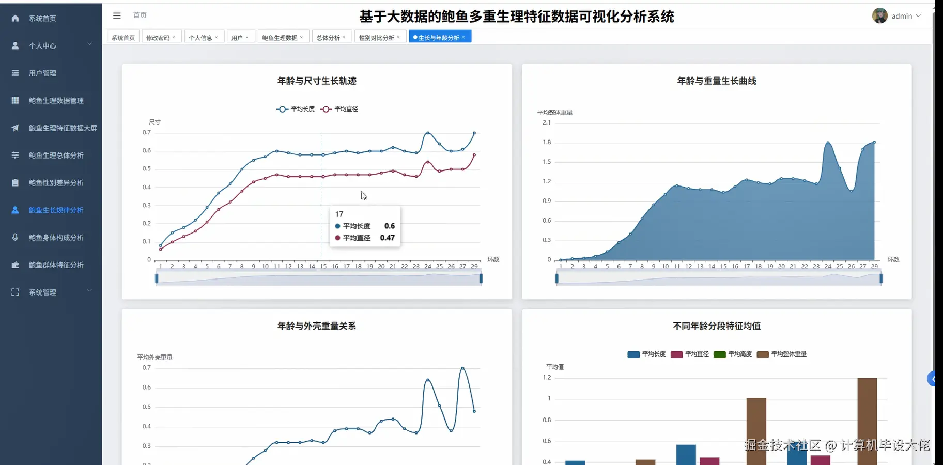Toggle the 平均长度 legend on the size chart
Viewport: 943px width, 465px height.
(296, 109)
